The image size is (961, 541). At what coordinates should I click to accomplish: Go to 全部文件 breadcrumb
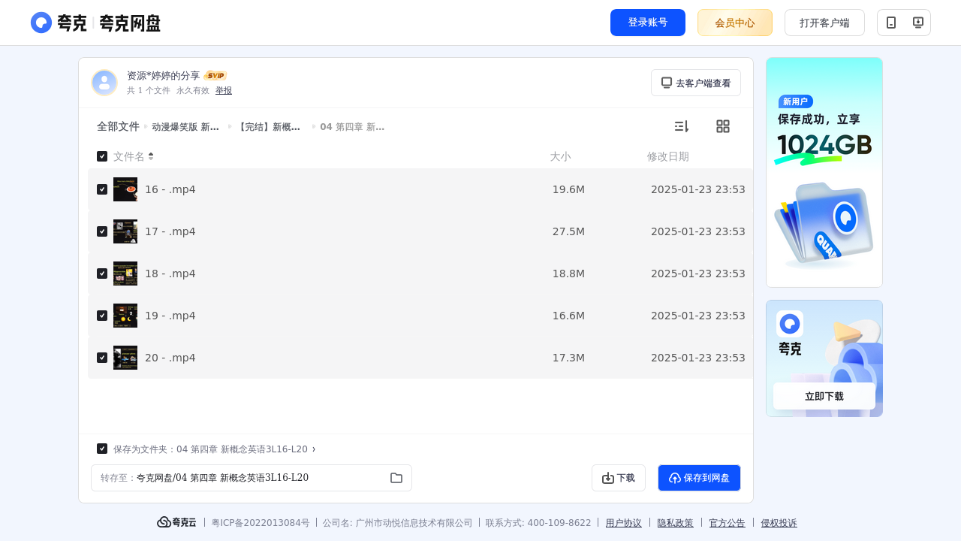tap(118, 126)
